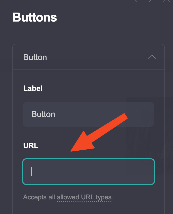Click the URL field caption
This screenshot has width=173, height=214.
pyautogui.click(x=31, y=145)
